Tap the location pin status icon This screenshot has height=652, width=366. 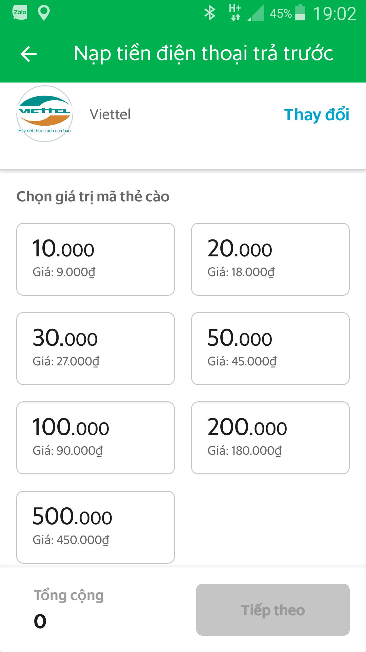tap(44, 13)
